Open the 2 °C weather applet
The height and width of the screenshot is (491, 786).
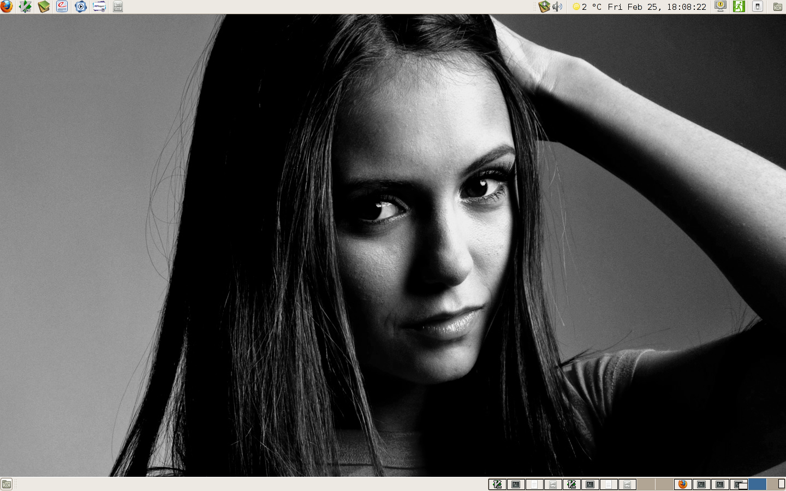587,7
